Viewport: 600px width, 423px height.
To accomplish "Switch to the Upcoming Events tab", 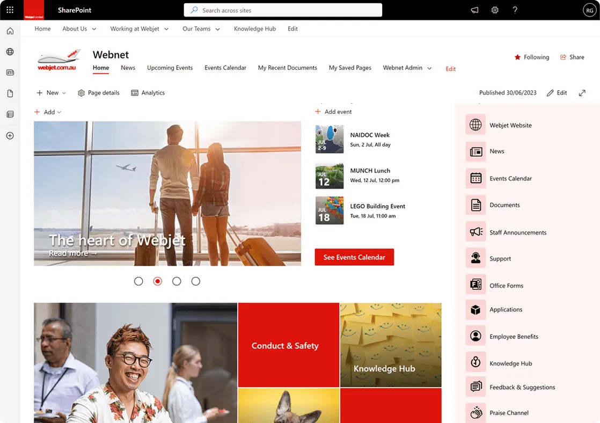I will point(170,68).
